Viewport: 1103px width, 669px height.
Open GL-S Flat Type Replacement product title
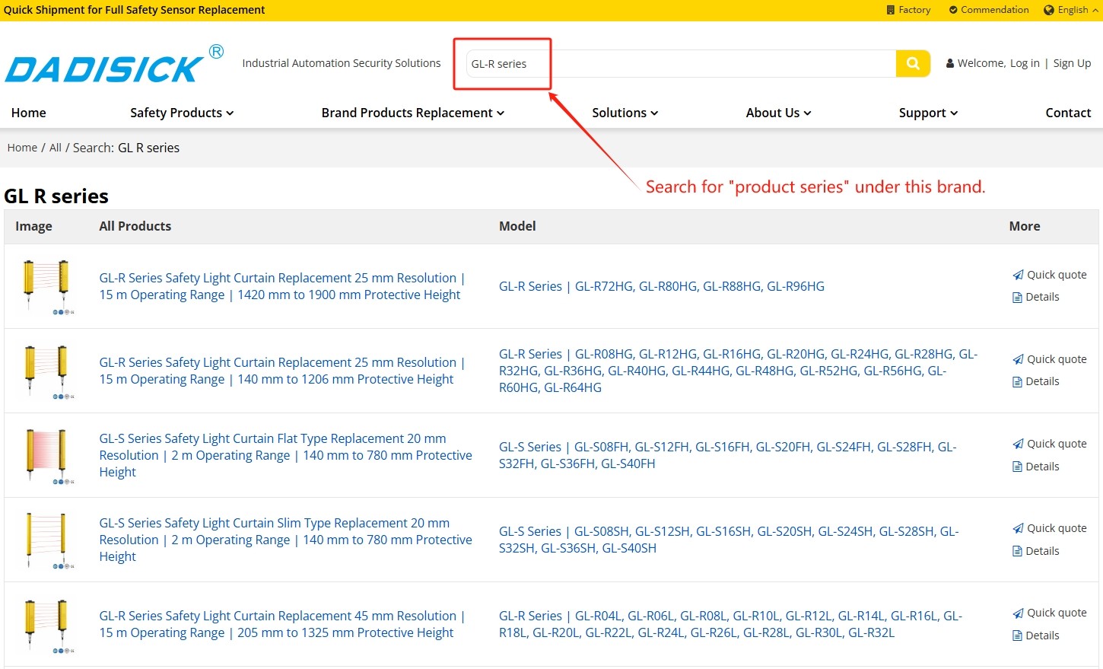286,455
